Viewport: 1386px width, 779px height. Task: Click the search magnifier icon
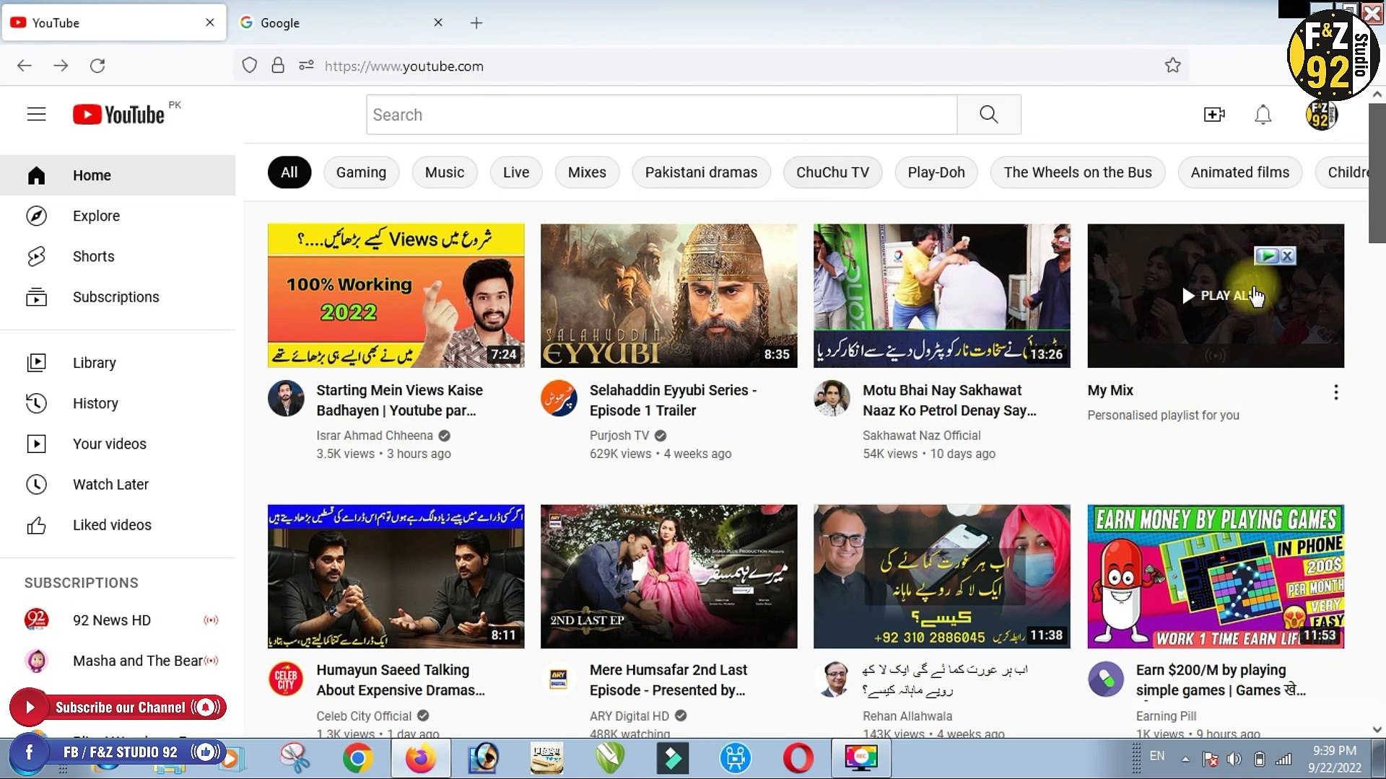[988, 114]
